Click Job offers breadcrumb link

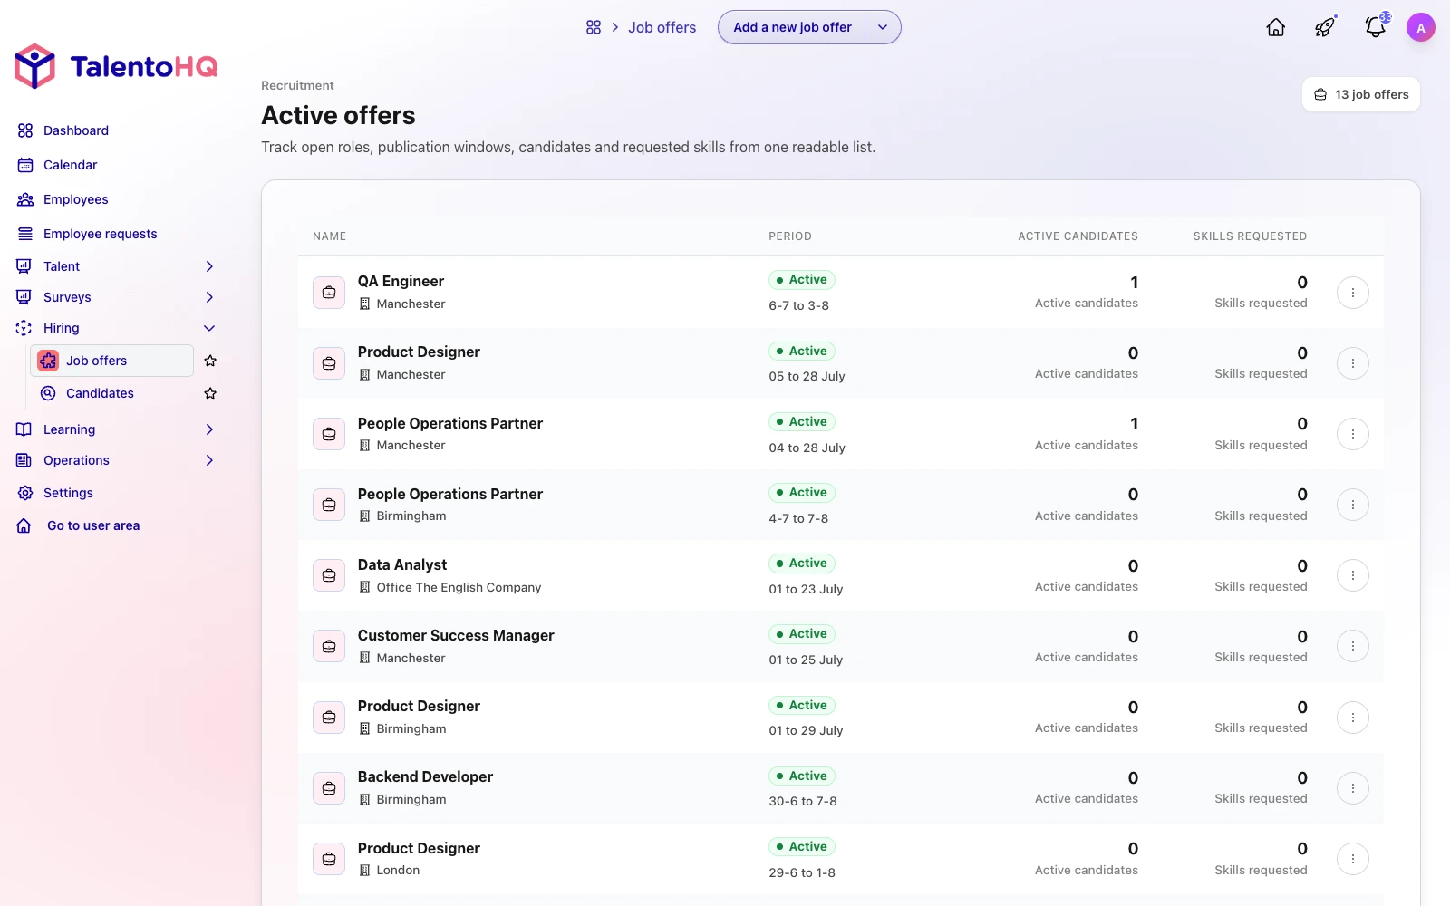pyautogui.click(x=662, y=27)
